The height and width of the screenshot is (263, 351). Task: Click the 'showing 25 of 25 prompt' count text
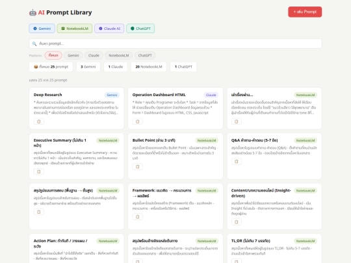[48, 80]
